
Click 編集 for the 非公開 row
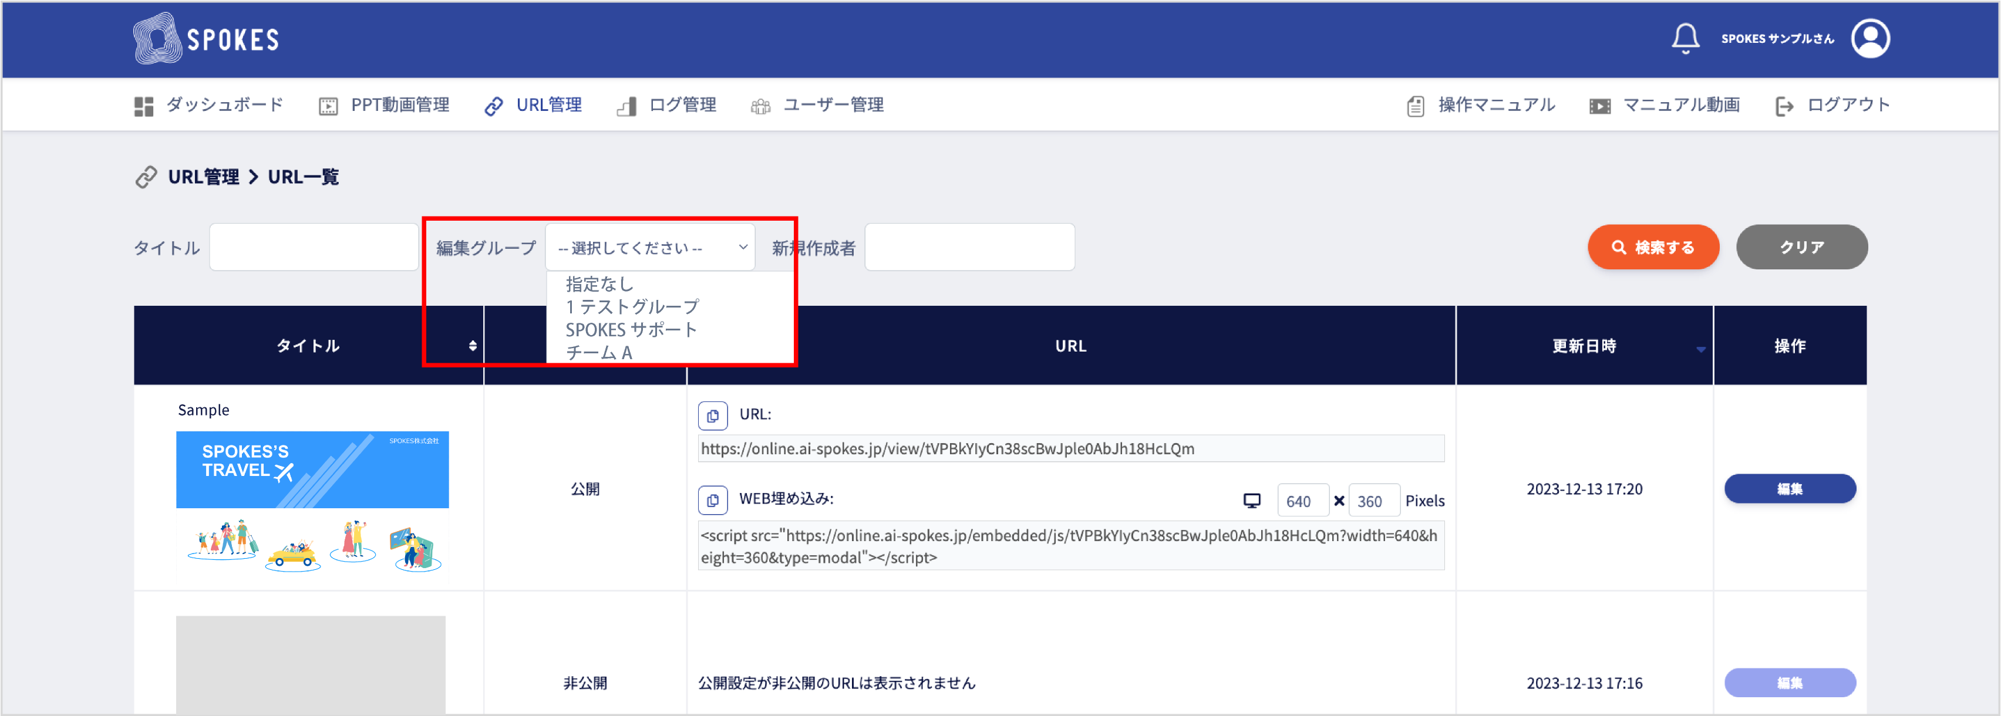(x=1790, y=683)
